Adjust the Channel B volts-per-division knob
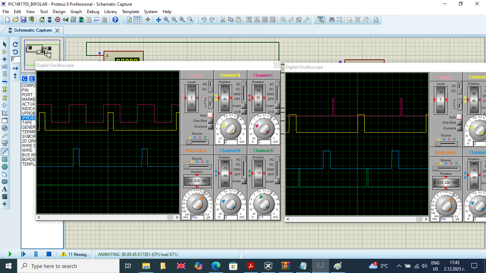Viewport: 486px width, 273px height. pyautogui.click(x=231, y=203)
